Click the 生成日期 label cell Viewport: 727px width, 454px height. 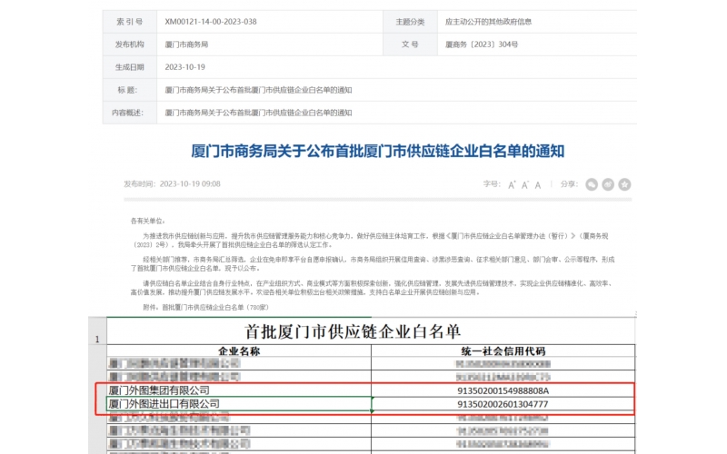pyautogui.click(x=129, y=67)
